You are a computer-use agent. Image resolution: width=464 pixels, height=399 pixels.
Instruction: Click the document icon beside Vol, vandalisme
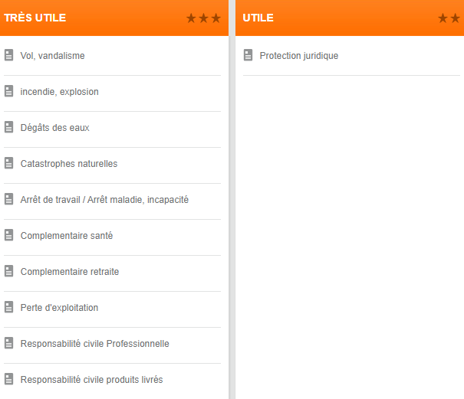click(9, 55)
